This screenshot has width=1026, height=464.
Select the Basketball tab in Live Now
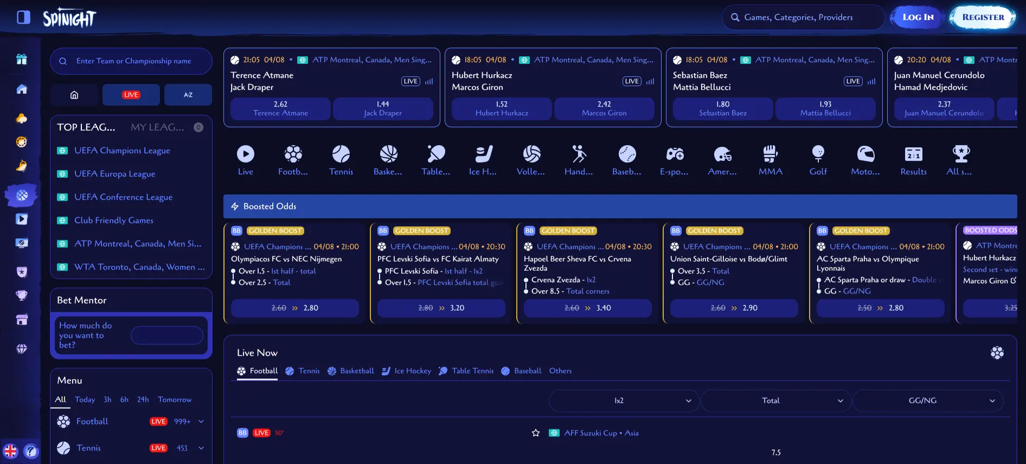point(351,371)
